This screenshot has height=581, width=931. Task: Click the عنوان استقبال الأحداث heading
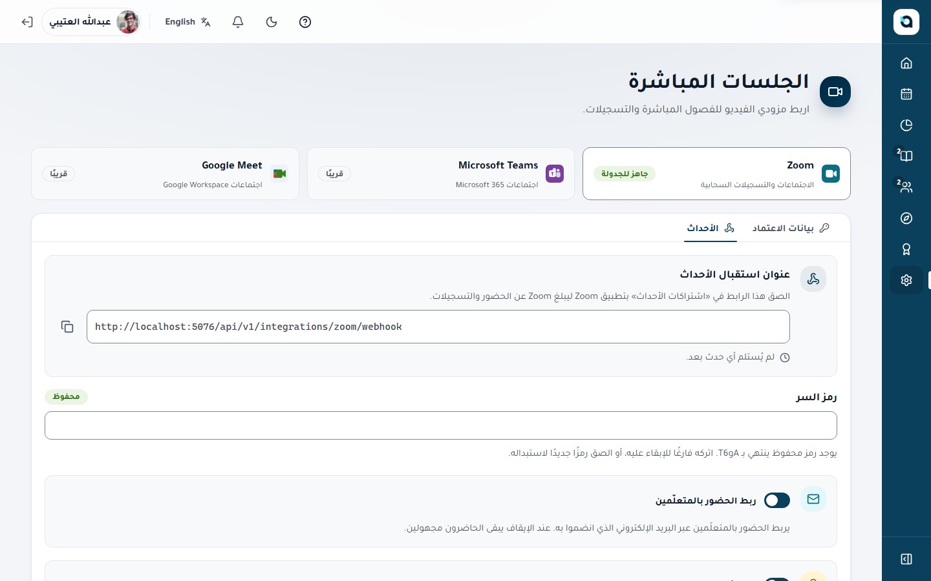pos(735,274)
